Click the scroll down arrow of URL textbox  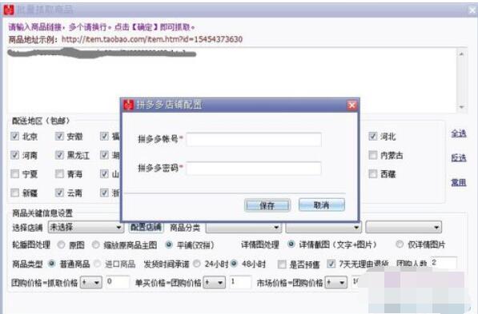[x=461, y=107]
